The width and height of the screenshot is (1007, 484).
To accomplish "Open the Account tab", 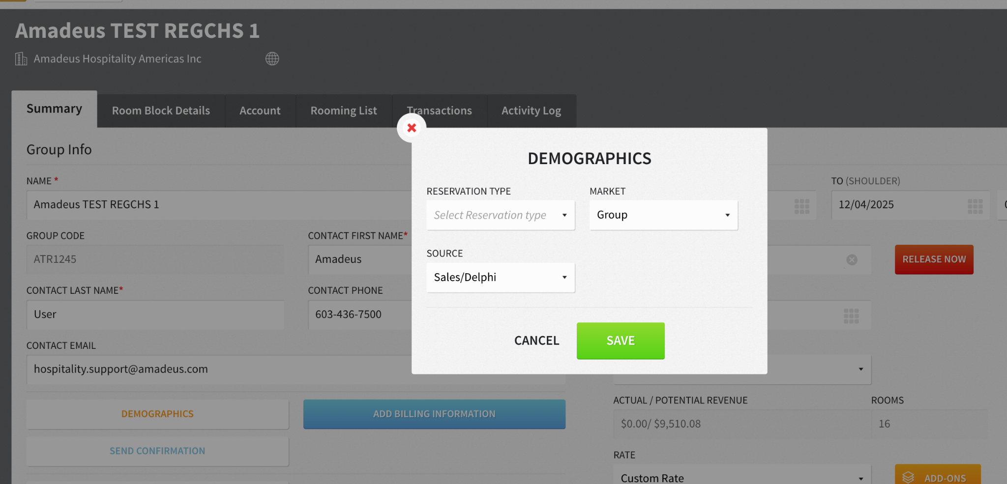I will pyautogui.click(x=260, y=111).
